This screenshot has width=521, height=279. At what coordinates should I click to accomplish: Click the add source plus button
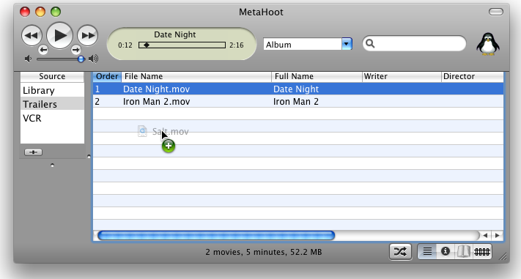33,152
